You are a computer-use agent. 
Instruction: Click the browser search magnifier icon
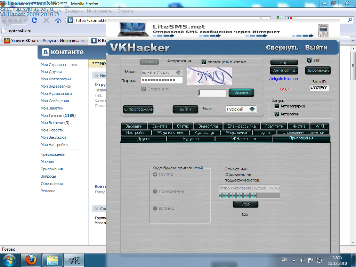pos(350,20)
